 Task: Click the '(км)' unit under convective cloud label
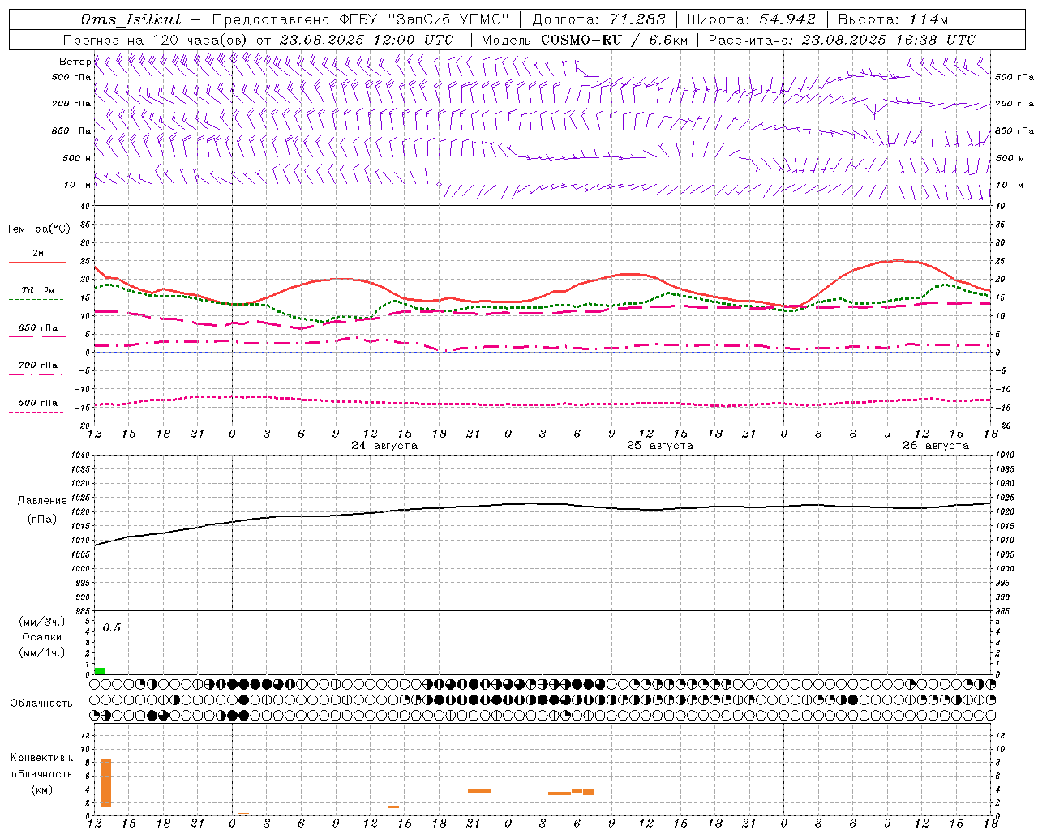coord(42,789)
